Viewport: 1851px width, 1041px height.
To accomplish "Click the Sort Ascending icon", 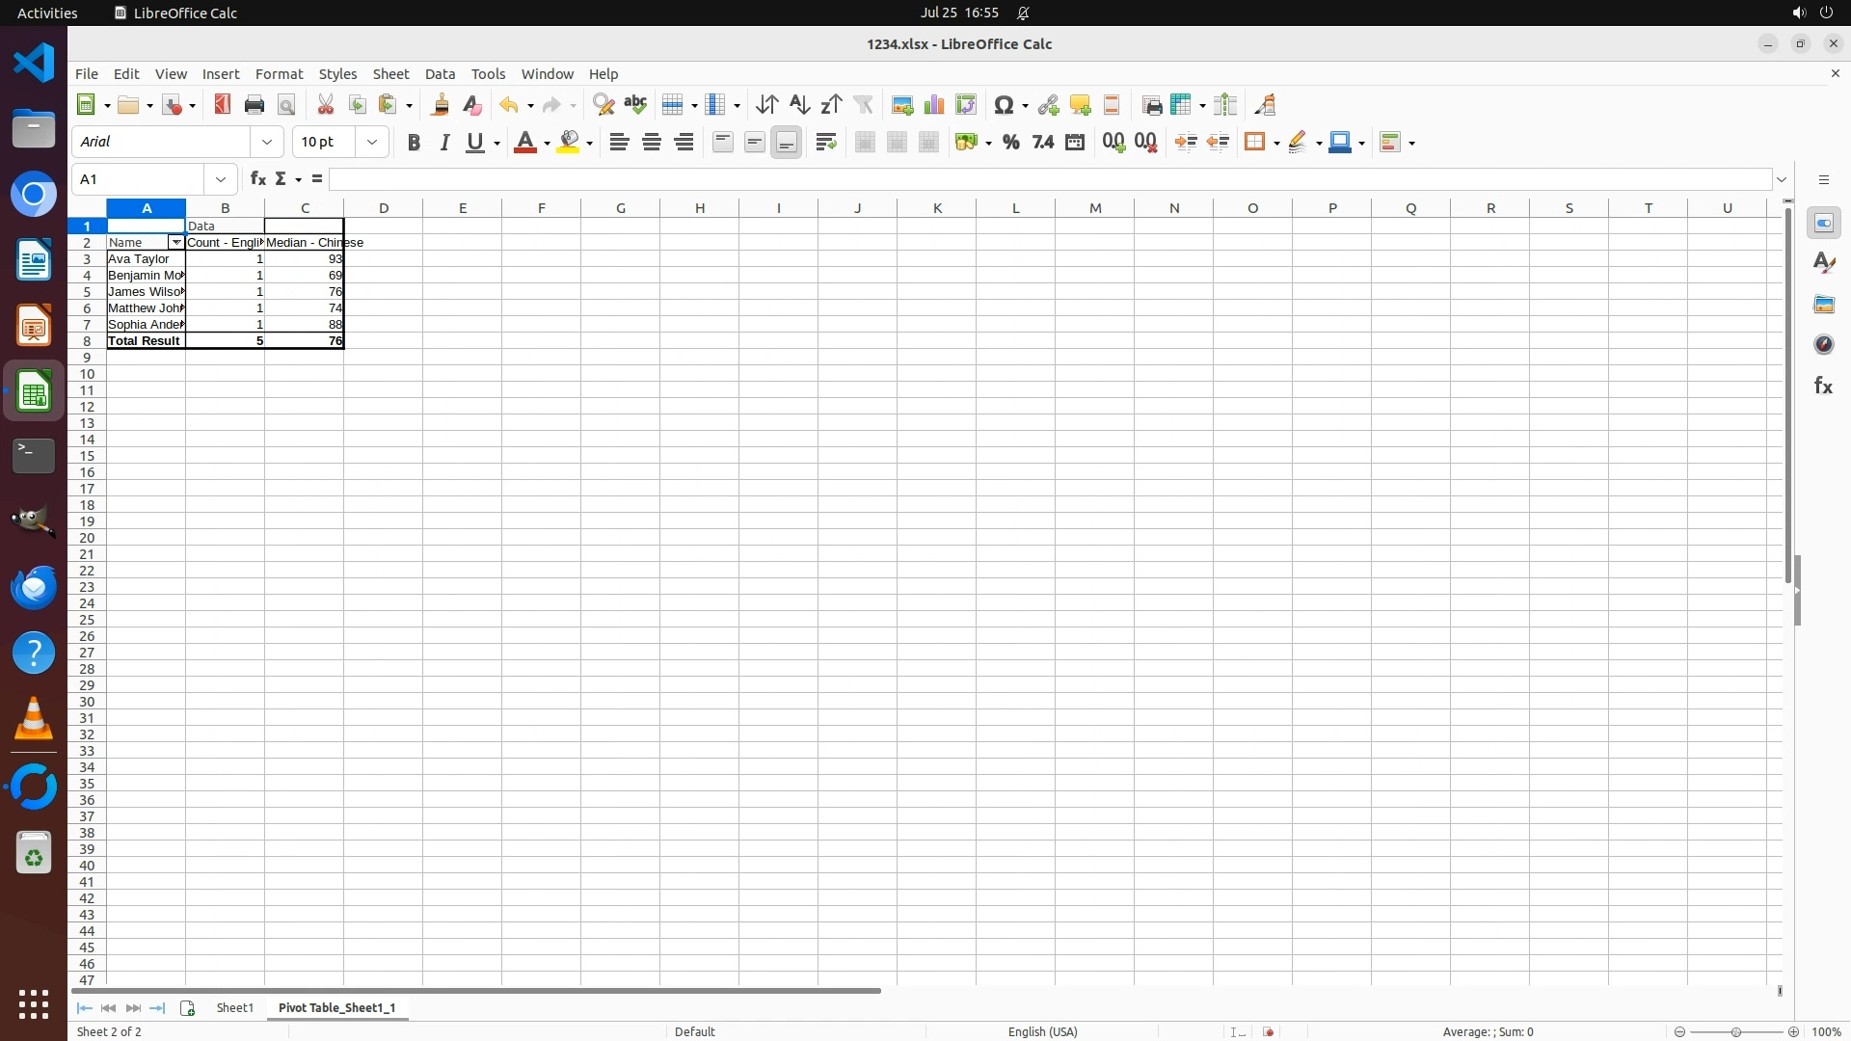I will point(799,105).
